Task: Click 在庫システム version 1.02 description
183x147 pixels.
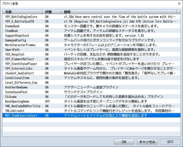Action: point(104,36)
